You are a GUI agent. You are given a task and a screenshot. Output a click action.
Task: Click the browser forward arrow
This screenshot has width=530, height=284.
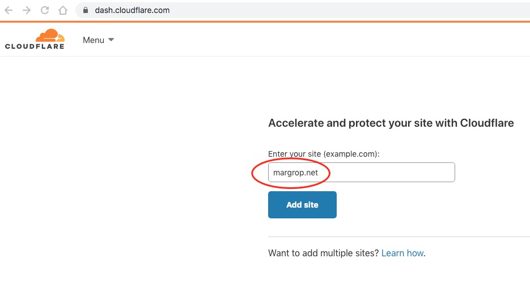pyautogui.click(x=27, y=10)
